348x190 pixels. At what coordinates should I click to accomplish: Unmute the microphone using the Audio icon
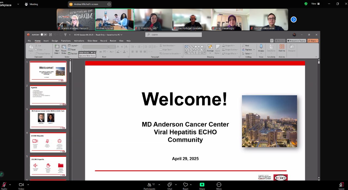coord(4,185)
